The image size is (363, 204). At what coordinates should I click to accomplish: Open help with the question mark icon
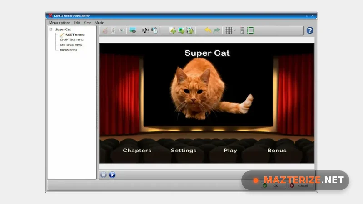310,30
